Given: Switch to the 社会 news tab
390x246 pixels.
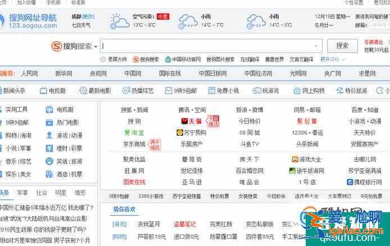Looking at the screenshot, I should (42, 193).
